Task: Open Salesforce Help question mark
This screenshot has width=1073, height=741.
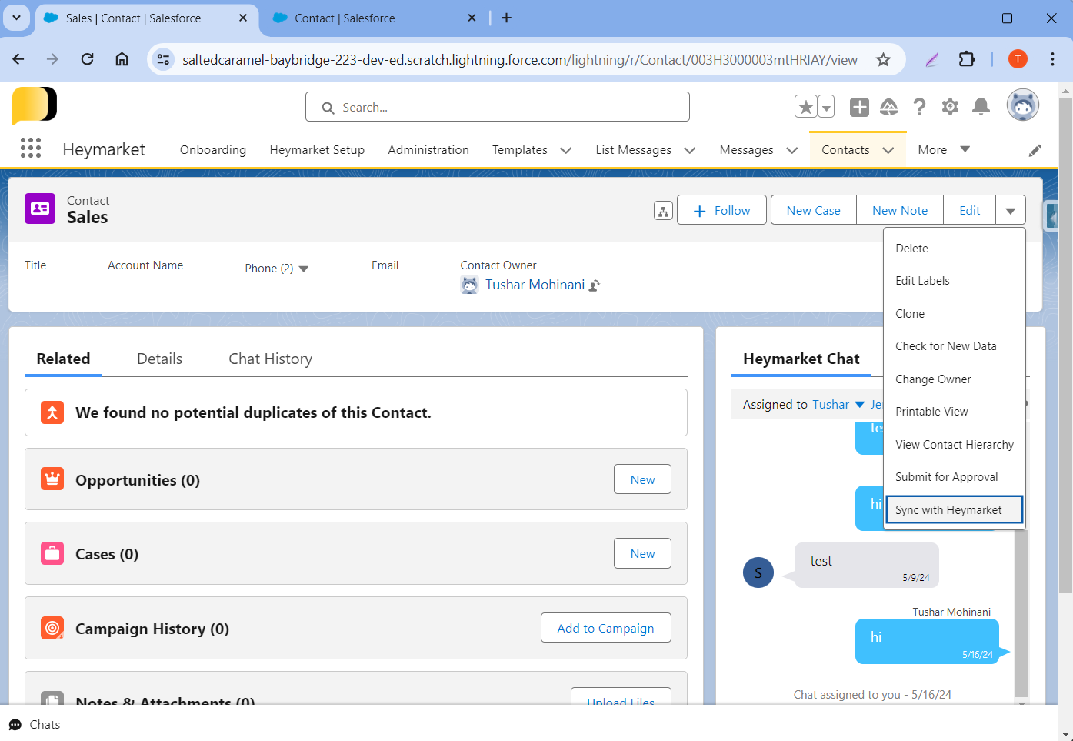Action: (x=919, y=107)
